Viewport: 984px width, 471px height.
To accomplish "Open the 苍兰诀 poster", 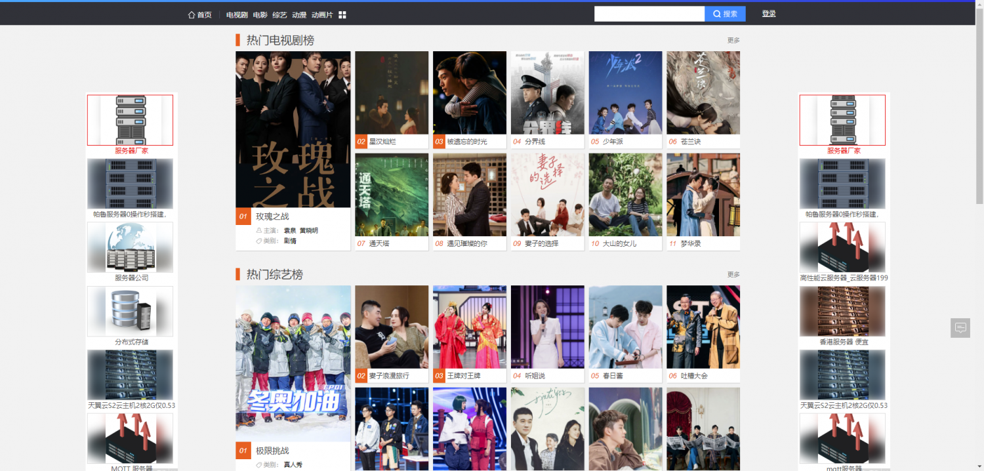I will point(703,93).
